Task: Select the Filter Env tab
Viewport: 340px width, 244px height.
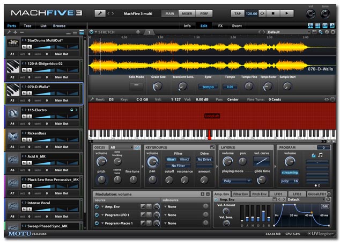Action: coord(240,194)
